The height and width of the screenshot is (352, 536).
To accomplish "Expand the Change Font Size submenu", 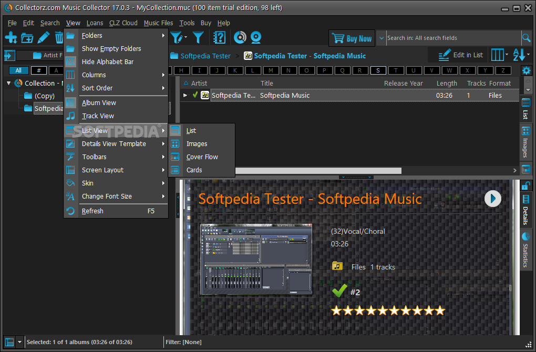I will tap(116, 196).
